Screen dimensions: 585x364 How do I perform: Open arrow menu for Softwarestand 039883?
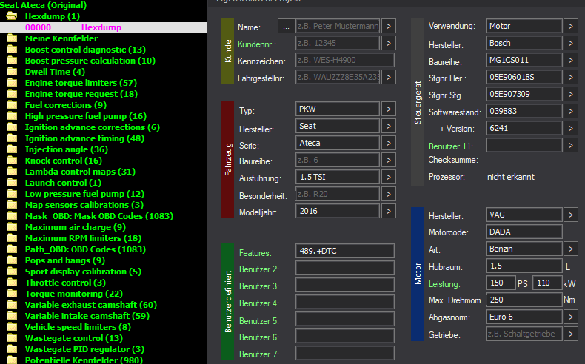pos(570,111)
